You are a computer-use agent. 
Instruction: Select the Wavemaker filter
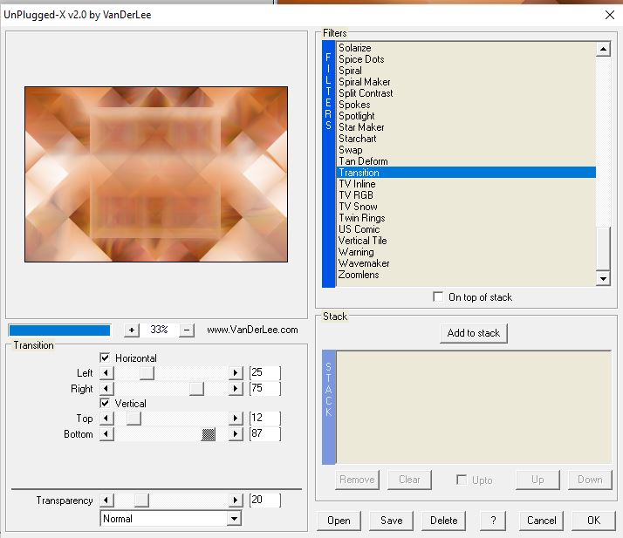pyautogui.click(x=466, y=263)
